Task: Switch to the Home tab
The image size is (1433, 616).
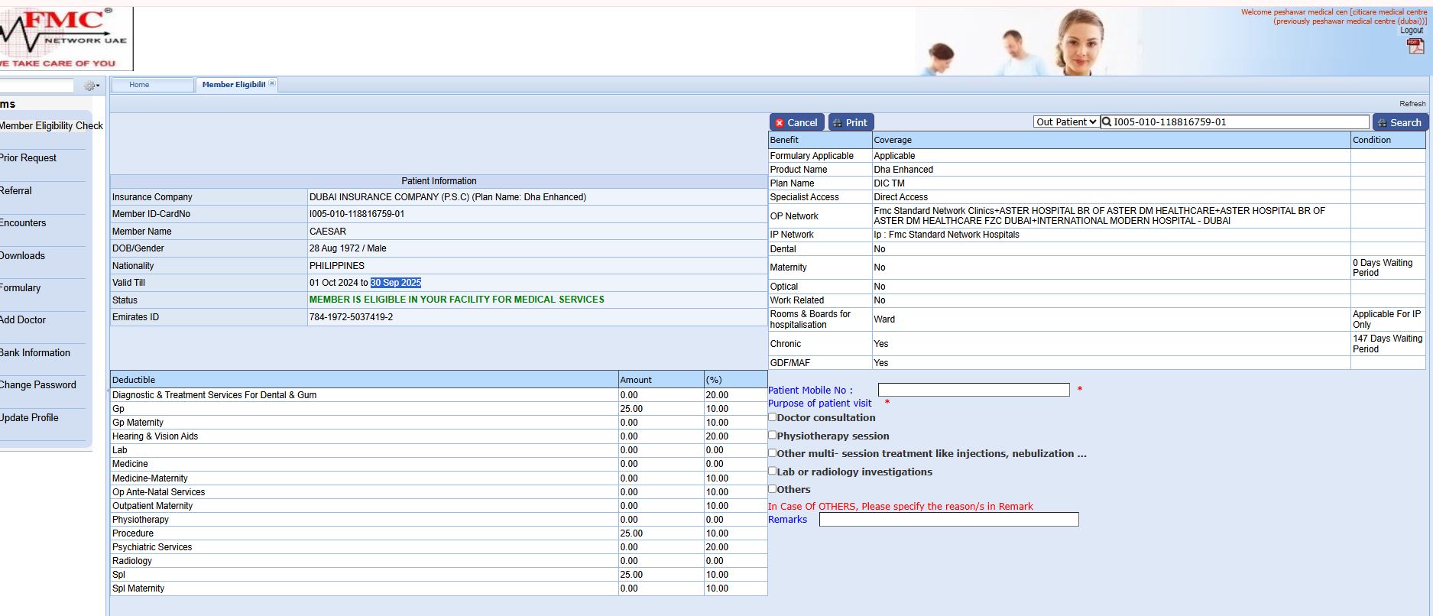Action: pos(140,85)
